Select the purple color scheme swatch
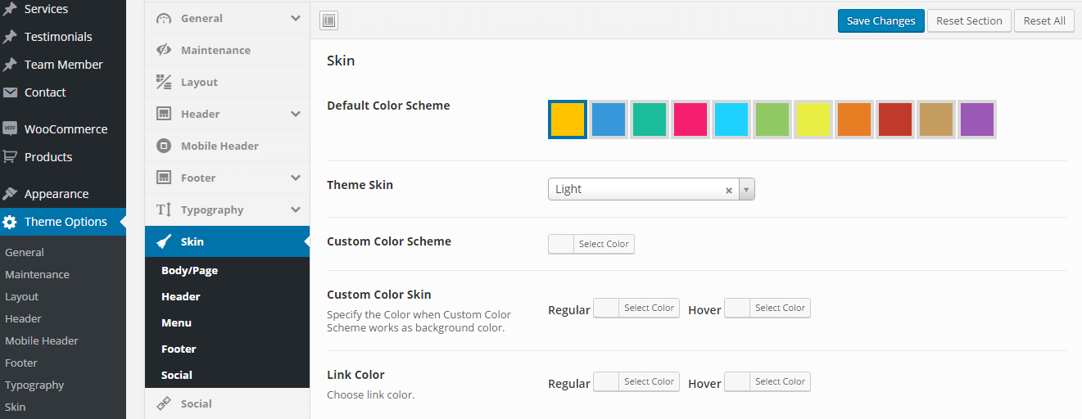This screenshot has height=419, width=1082. [x=976, y=119]
